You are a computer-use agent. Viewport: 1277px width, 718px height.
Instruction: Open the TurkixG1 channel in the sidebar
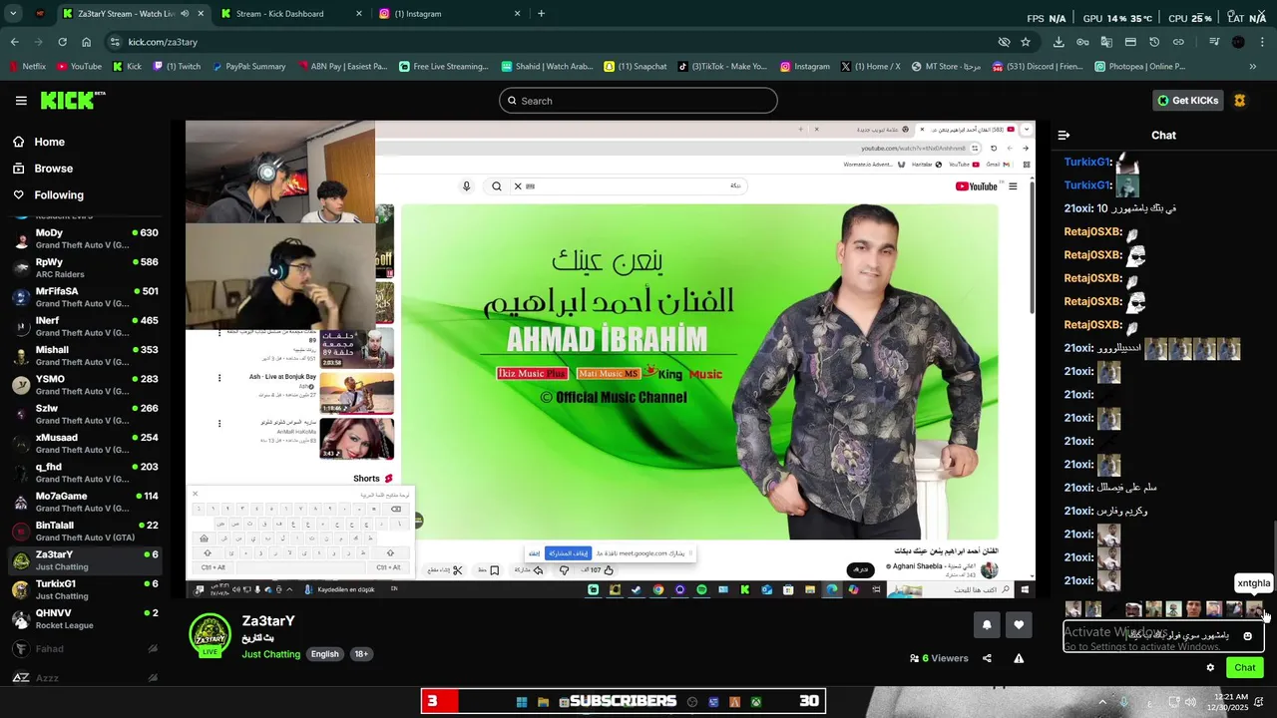(x=85, y=589)
